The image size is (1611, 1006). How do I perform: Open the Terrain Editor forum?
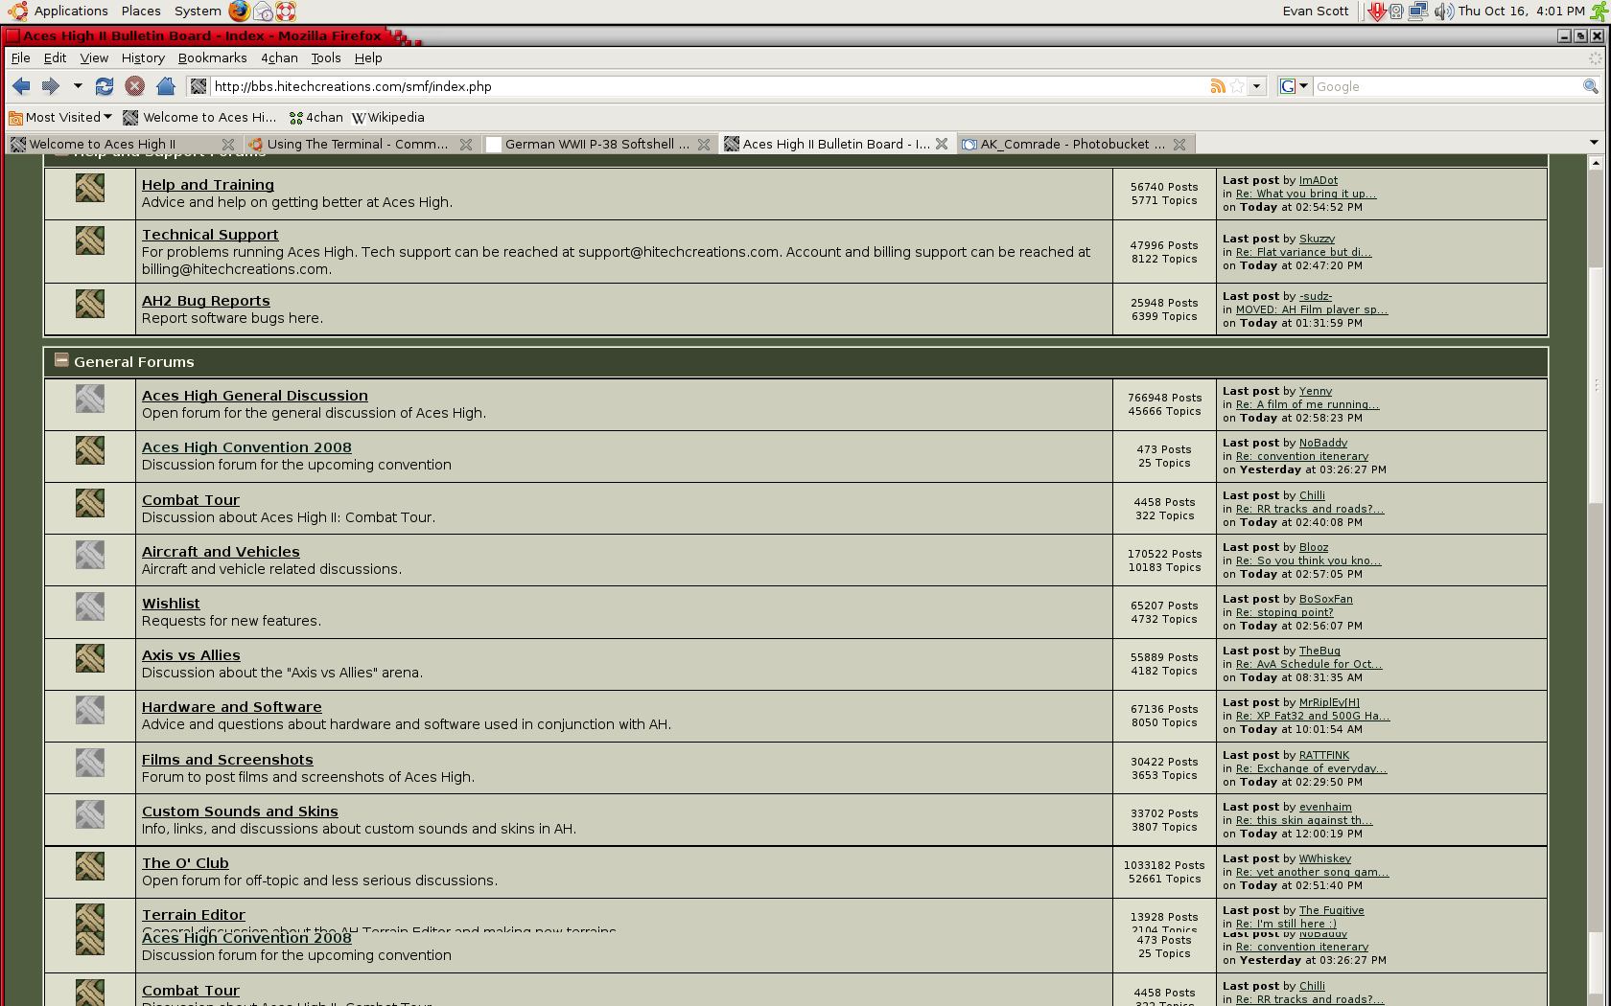(194, 915)
